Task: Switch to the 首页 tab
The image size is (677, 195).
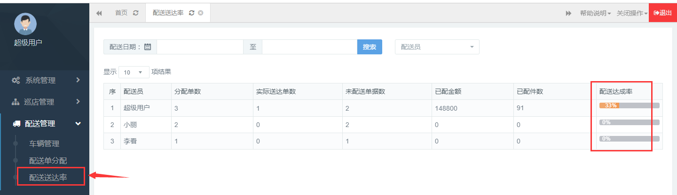Action: coord(121,13)
